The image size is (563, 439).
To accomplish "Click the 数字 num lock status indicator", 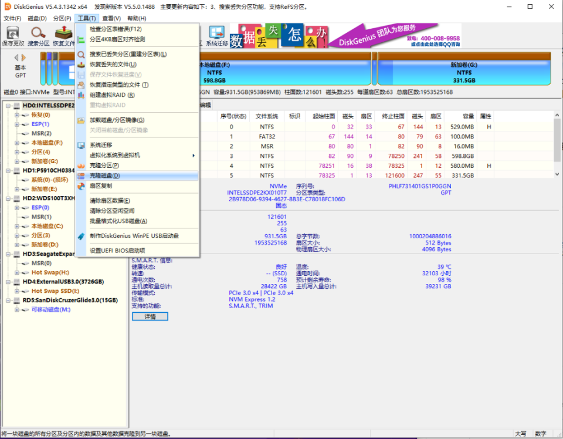I will click(x=540, y=434).
